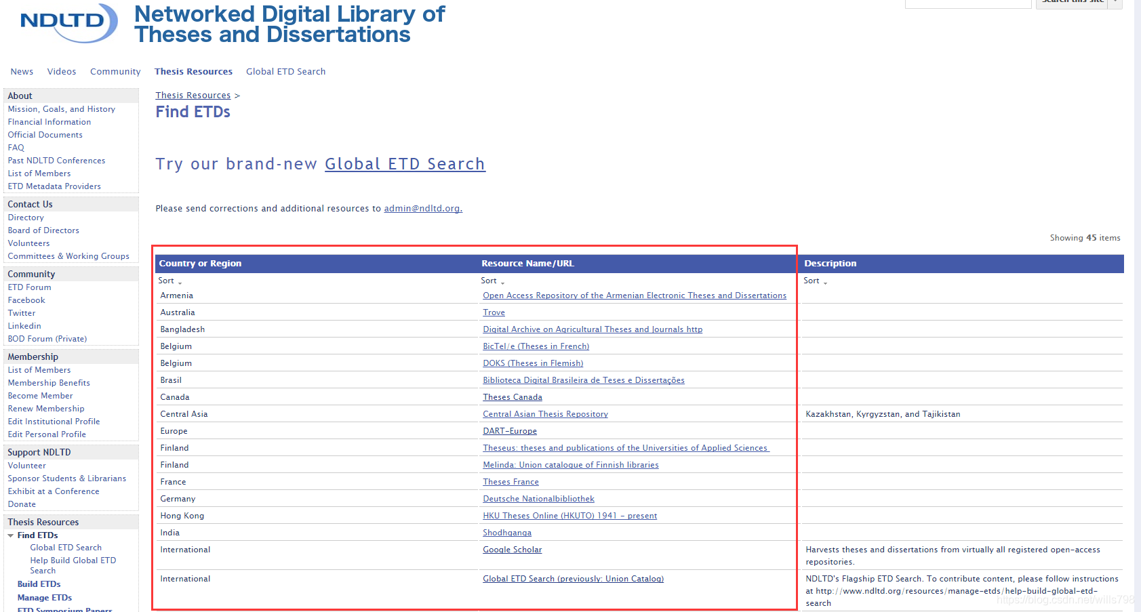Open Global ETD Search in top menu

pos(285,72)
